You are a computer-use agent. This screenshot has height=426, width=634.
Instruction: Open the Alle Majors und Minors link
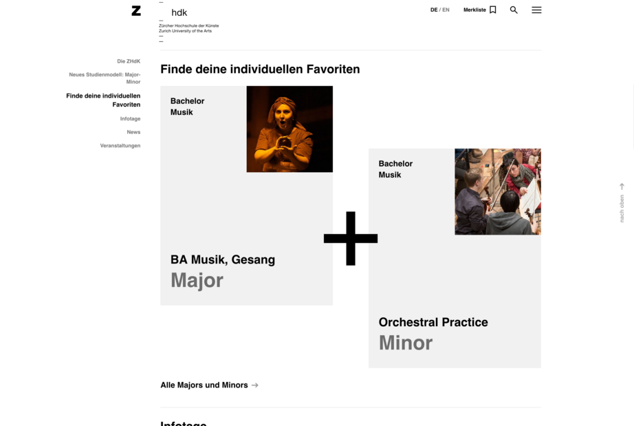click(x=204, y=385)
